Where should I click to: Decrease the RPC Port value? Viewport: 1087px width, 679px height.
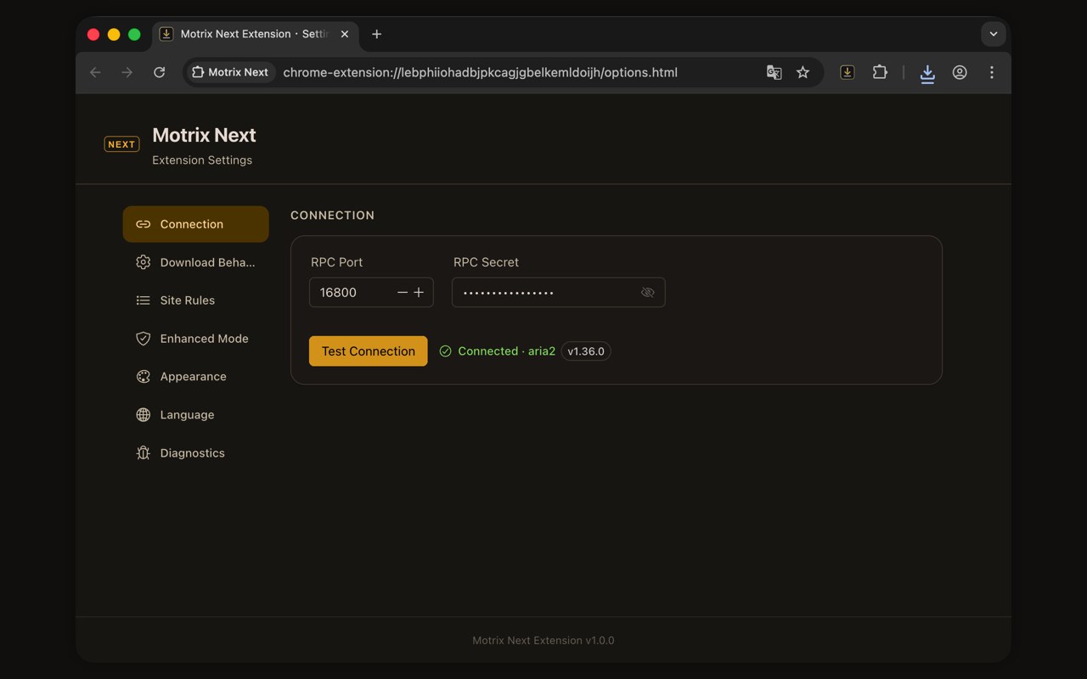coord(403,293)
